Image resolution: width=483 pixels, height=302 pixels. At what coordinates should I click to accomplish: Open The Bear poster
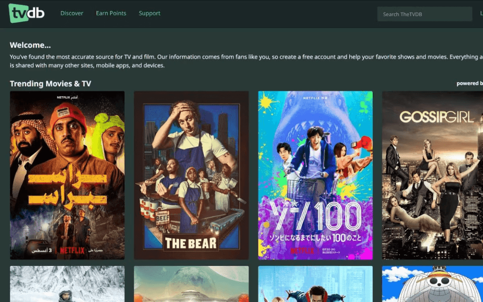(x=191, y=175)
